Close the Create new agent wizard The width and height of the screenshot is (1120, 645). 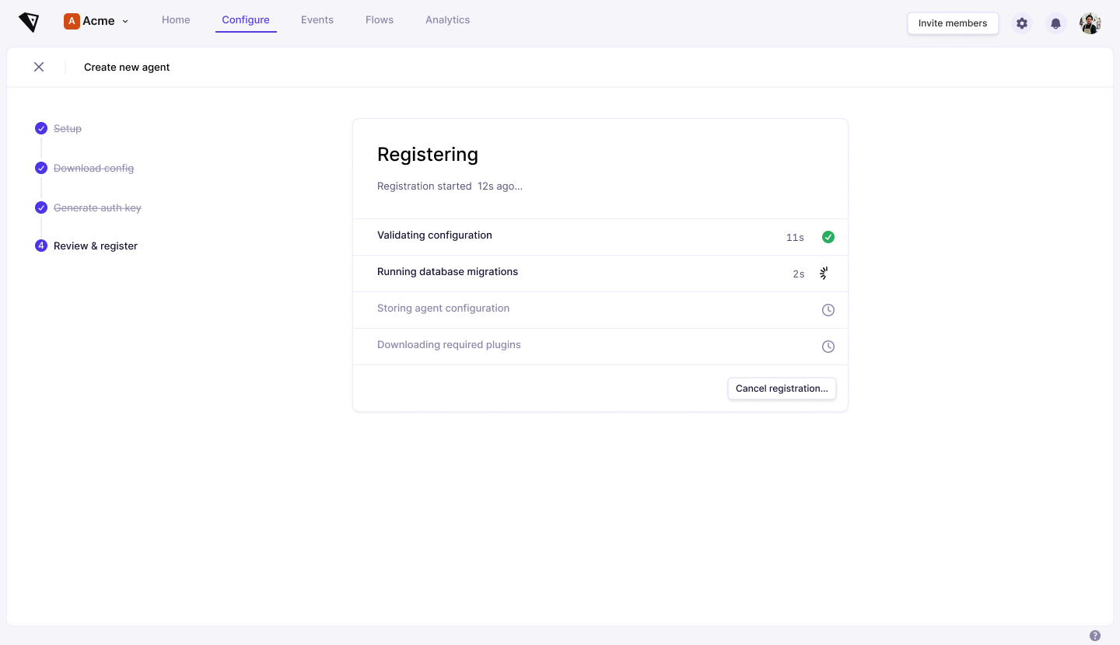[x=39, y=67]
